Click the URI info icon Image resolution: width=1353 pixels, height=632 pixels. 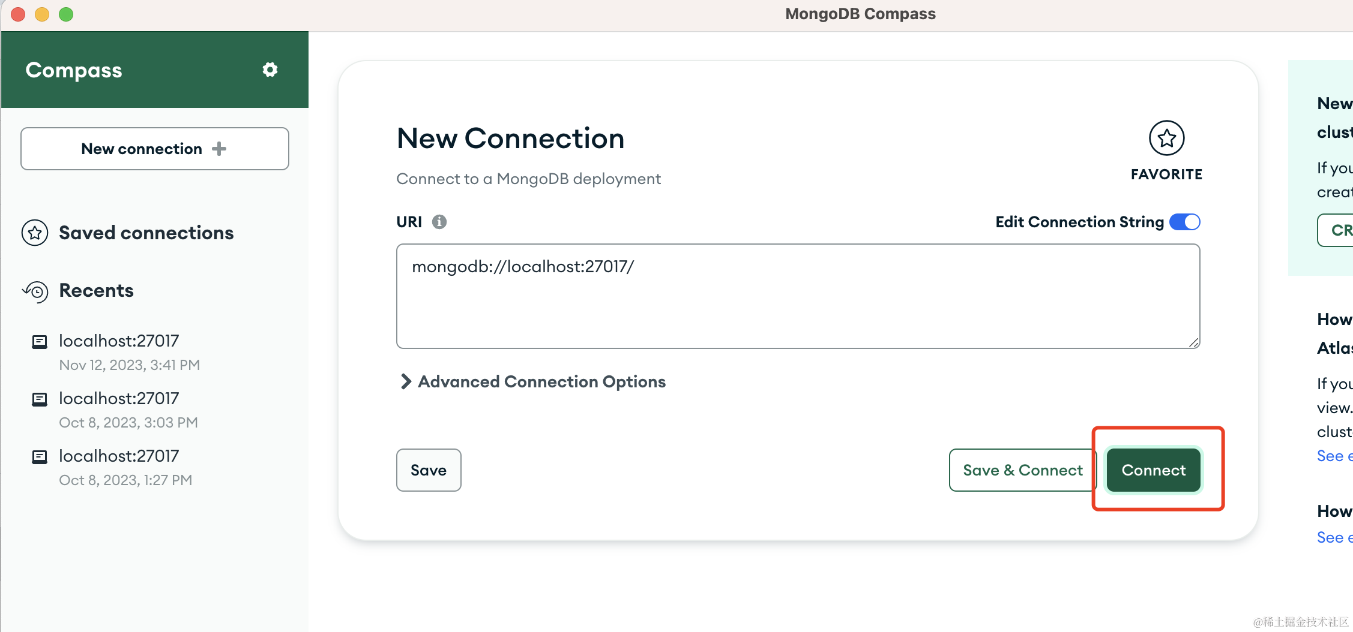pyautogui.click(x=439, y=222)
